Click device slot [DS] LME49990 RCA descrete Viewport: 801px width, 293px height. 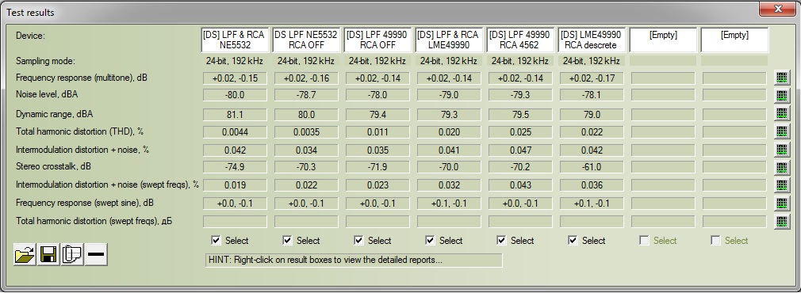pos(592,40)
